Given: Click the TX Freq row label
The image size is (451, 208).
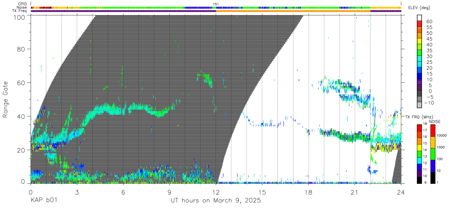Looking at the screenshot, I should pos(19,11).
